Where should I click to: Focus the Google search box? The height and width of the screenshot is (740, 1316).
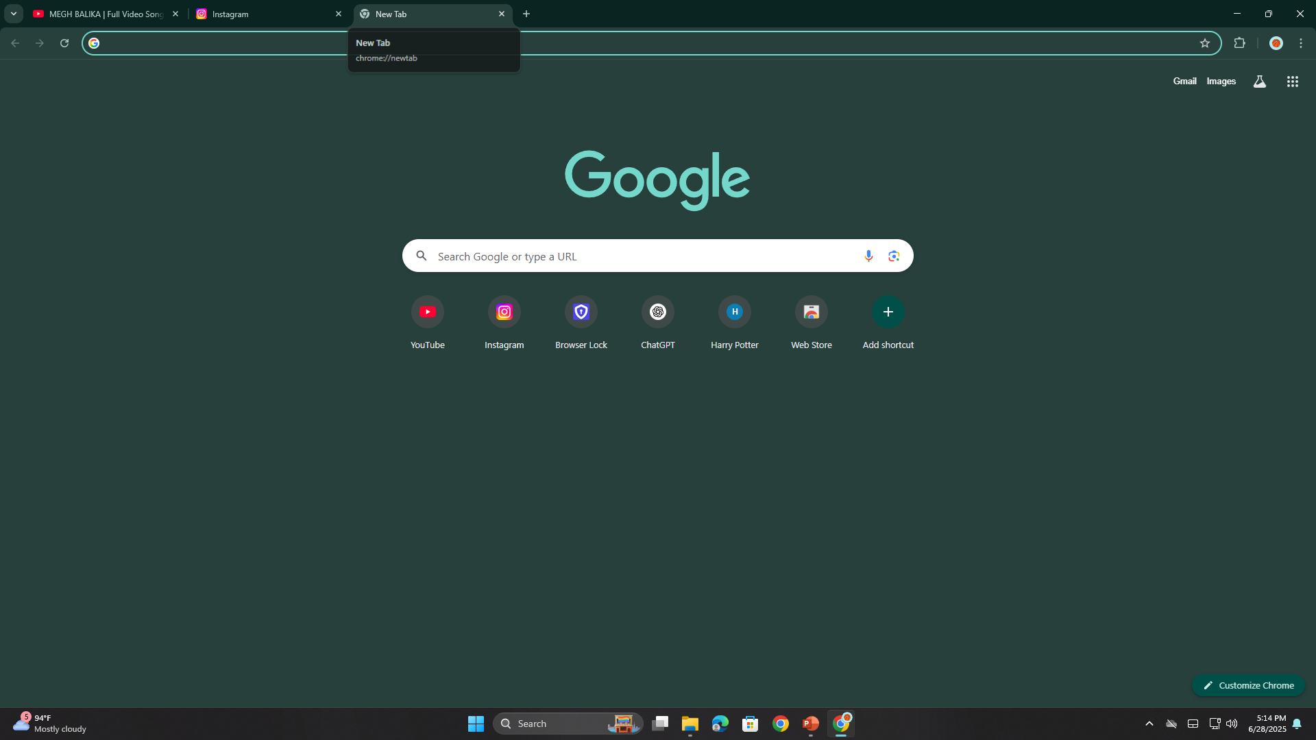click(658, 256)
